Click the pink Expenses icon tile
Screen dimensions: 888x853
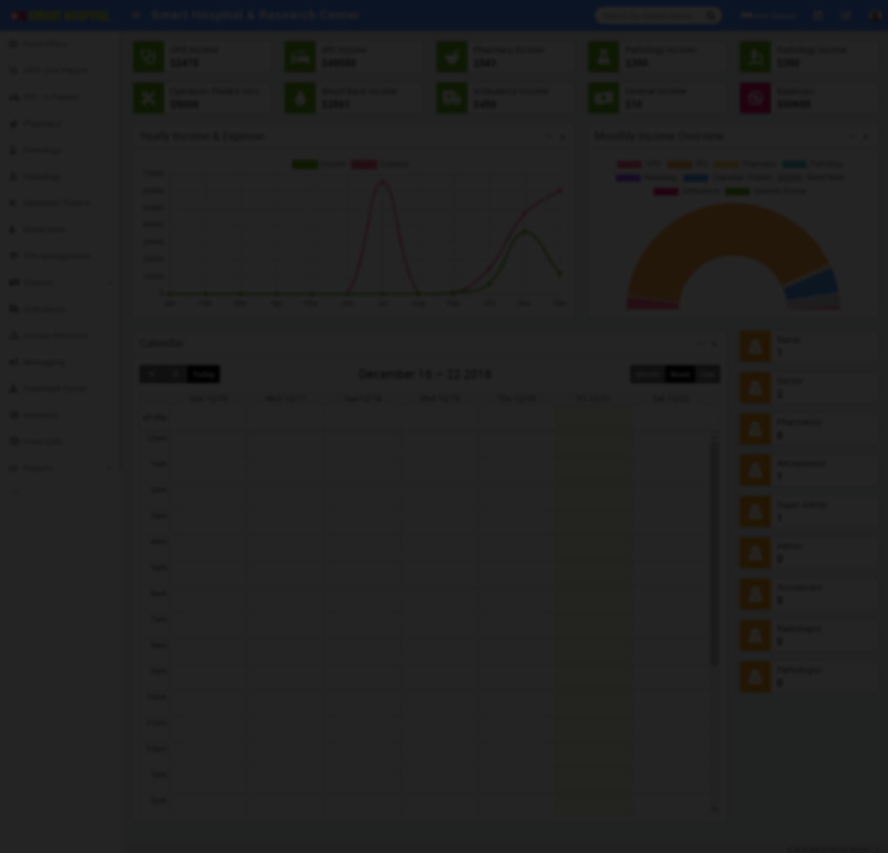pyautogui.click(x=755, y=98)
